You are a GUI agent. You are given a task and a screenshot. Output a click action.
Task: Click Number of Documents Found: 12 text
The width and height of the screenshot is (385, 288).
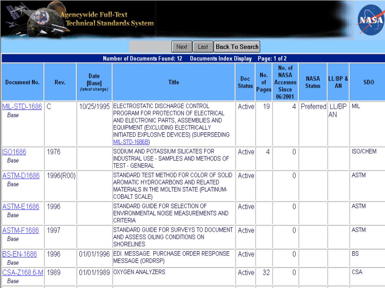tap(142, 58)
